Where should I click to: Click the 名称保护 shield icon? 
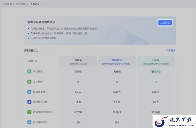coord(29,82)
